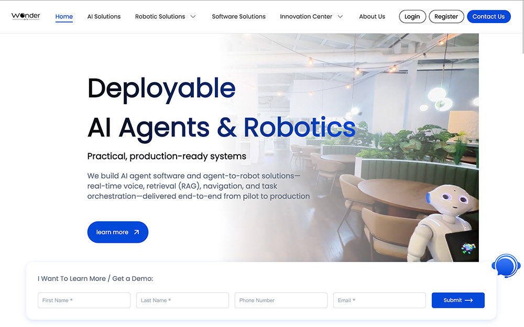Select the Phone Number input box
The image size is (524, 327).
(x=281, y=300)
